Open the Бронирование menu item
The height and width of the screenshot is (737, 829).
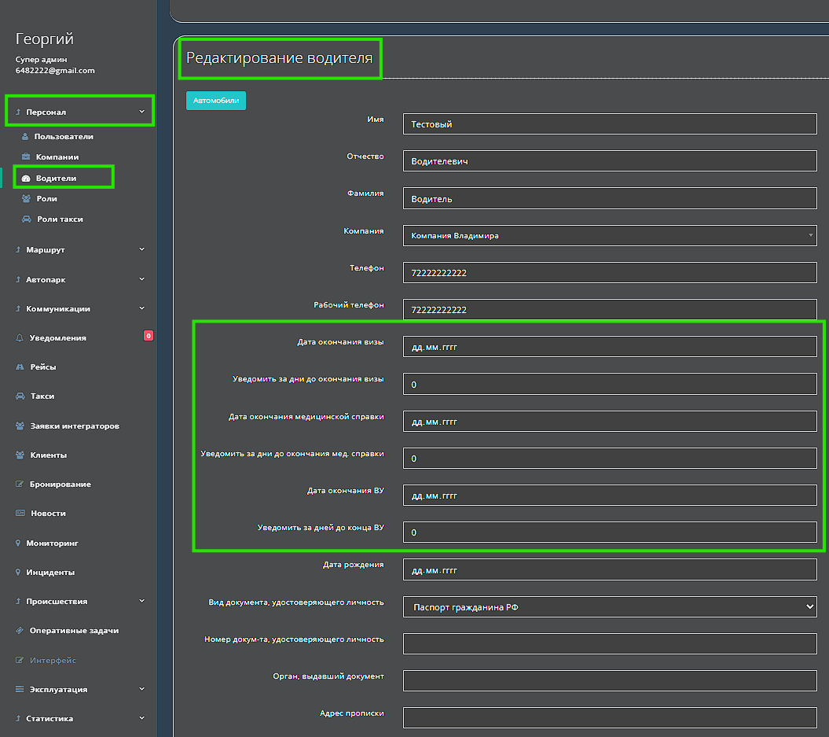coord(60,485)
